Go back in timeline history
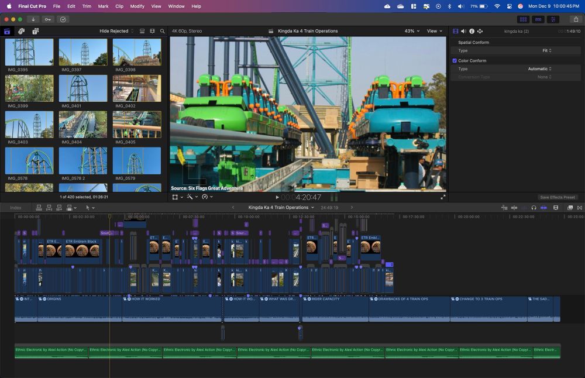The height and width of the screenshot is (378, 585). click(x=233, y=208)
